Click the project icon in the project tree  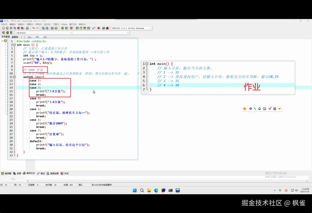(x=5, y=41)
